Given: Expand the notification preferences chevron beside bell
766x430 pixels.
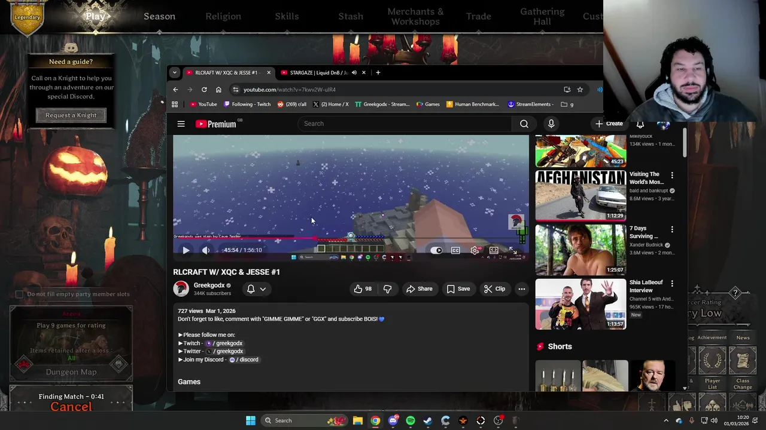Looking at the screenshot, I should [x=263, y=289].
